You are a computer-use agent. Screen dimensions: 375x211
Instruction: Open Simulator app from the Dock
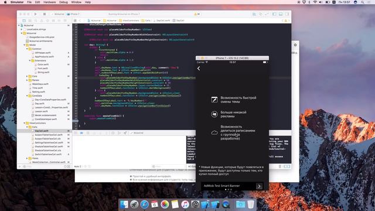coord(215,205)
